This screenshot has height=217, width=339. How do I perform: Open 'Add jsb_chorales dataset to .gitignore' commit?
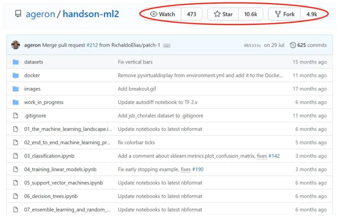point(160,116)
